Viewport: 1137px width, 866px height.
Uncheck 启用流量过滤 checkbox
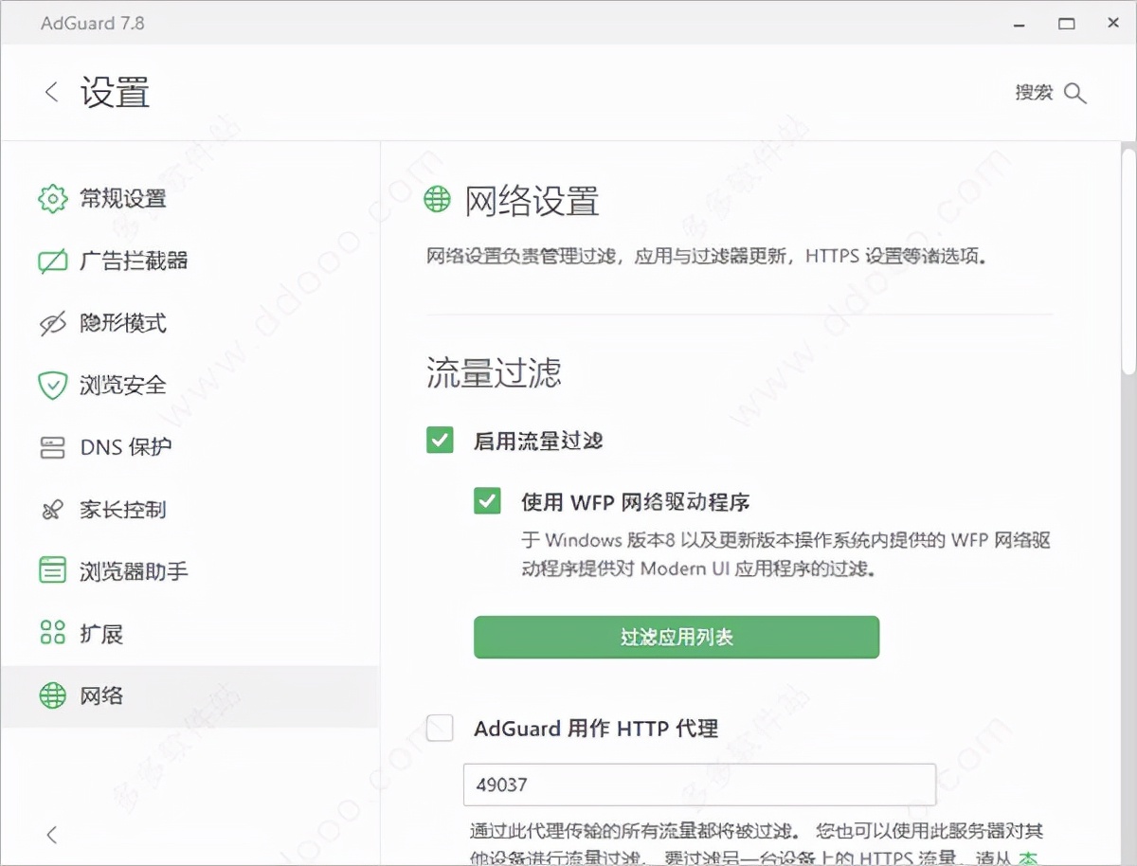pyautogui.click(x=440, y=440)
